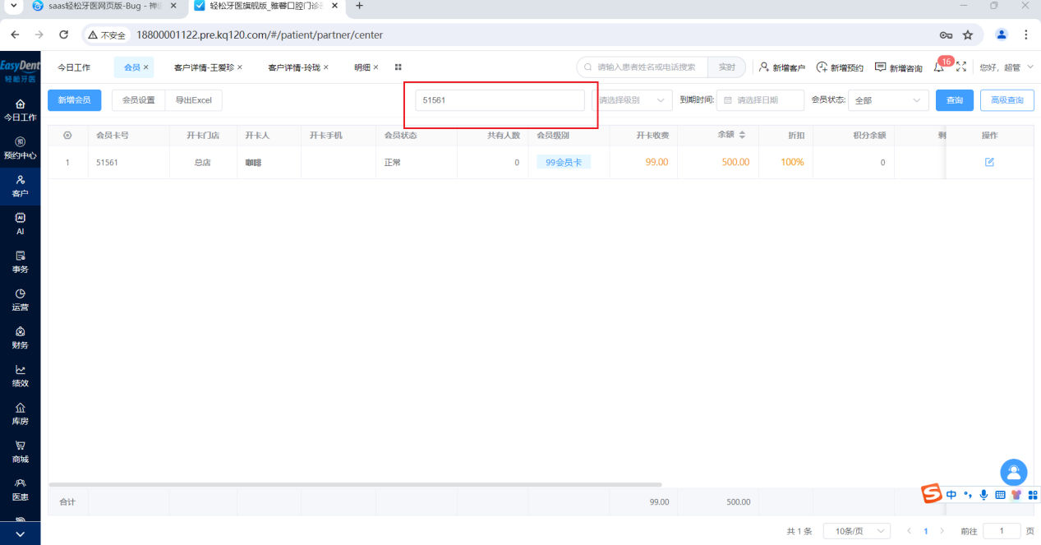Screen dimensions: 1041x545
Task: Click the 99会员卡 level tag
Action: pyautogui.click(x=564, y=163)
